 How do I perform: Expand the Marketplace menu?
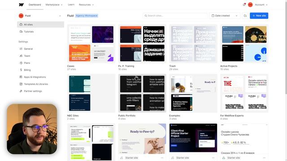tap(54, 5)
